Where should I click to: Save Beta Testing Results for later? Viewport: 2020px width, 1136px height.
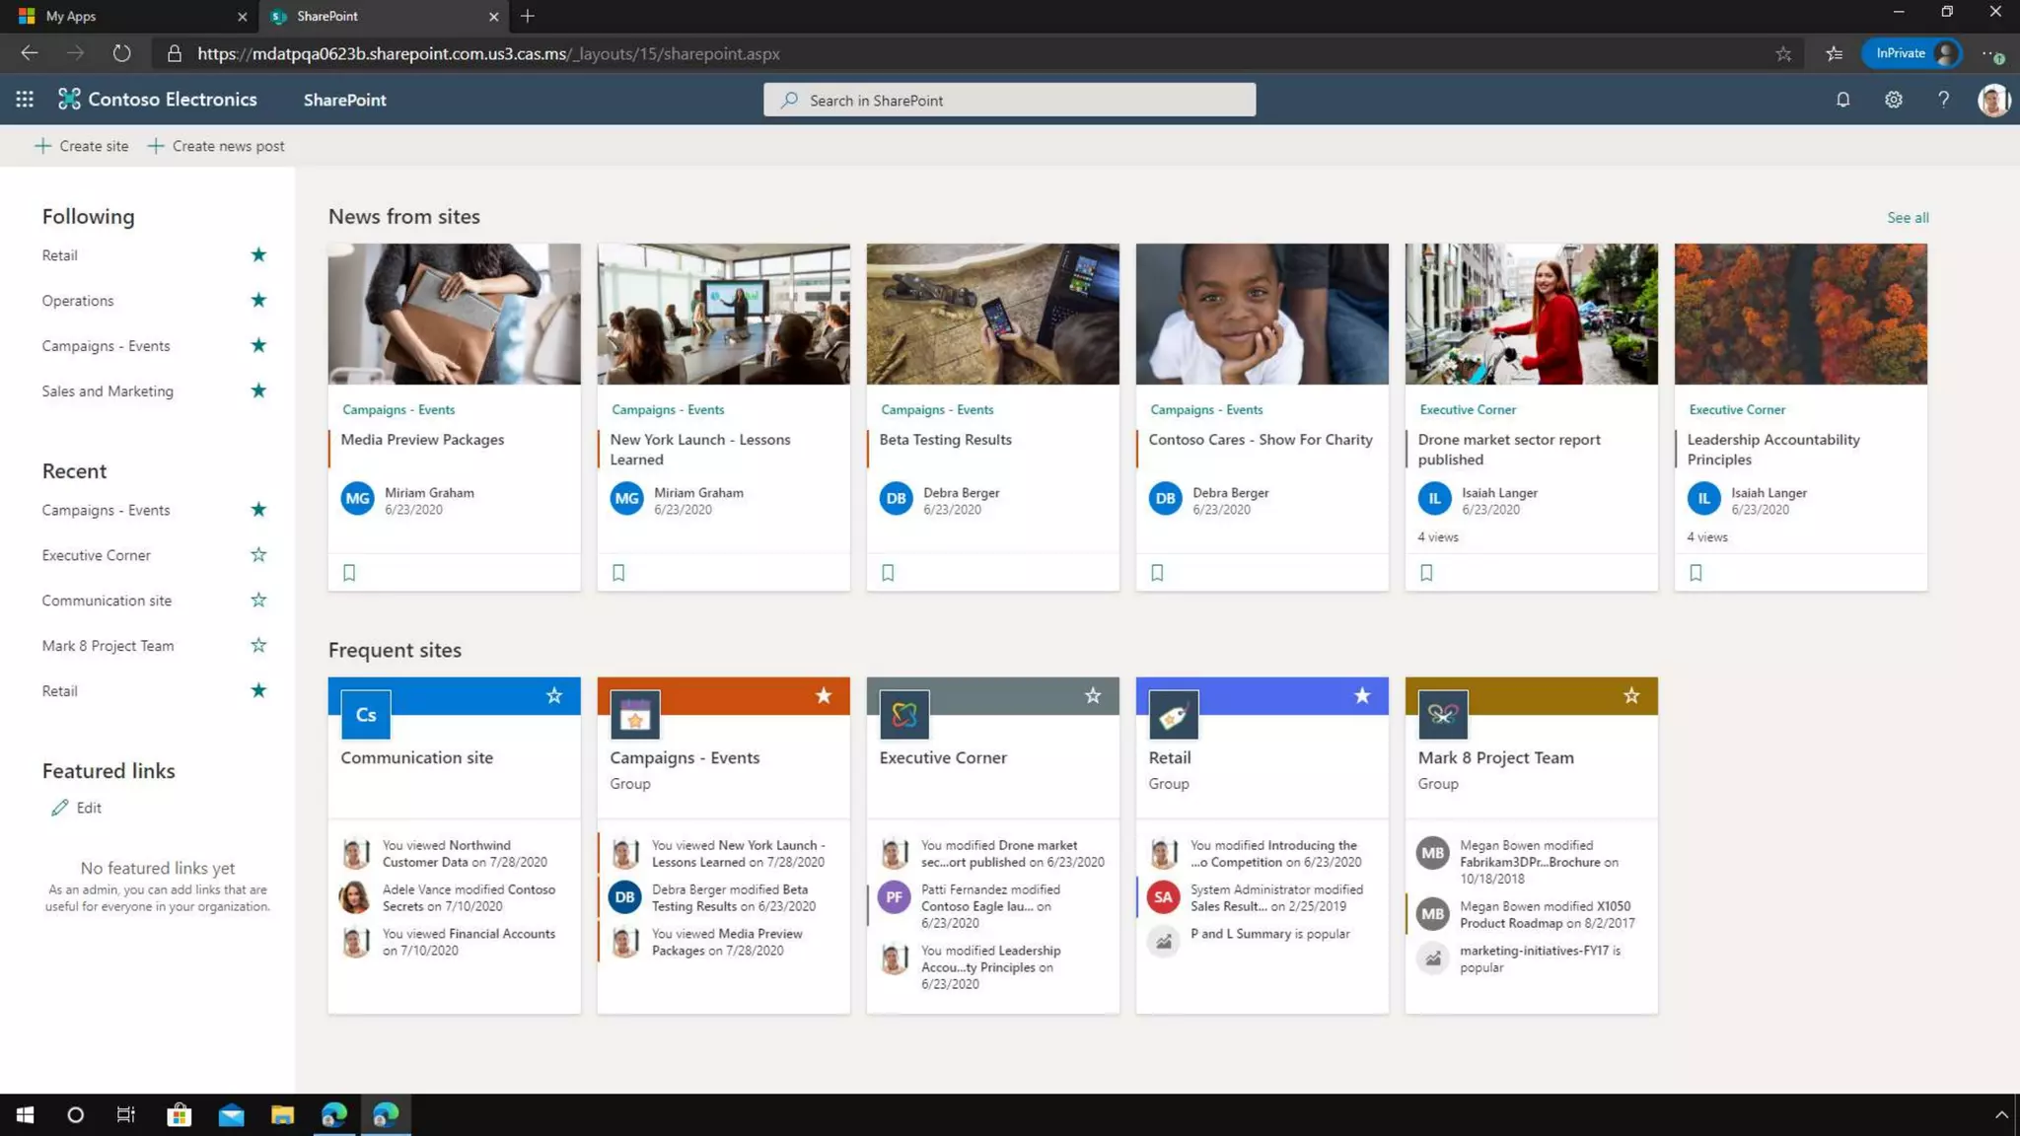(888, 573)
